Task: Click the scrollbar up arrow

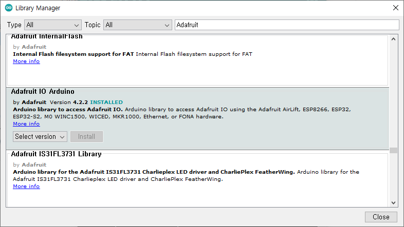Action: coord(393,39)
